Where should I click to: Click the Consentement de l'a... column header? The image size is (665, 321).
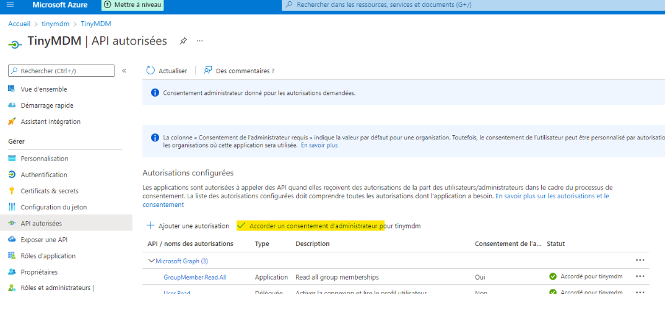pyautogui.click(x=508, y=244)
